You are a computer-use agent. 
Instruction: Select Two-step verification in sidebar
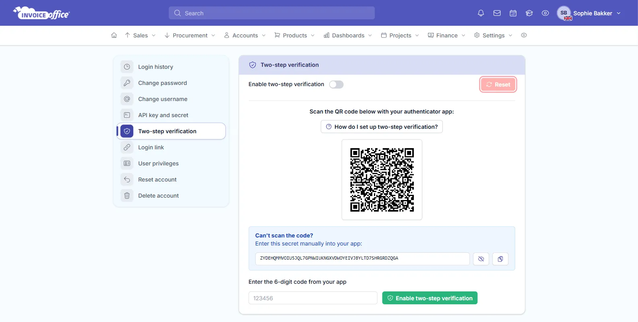[171, 131]
